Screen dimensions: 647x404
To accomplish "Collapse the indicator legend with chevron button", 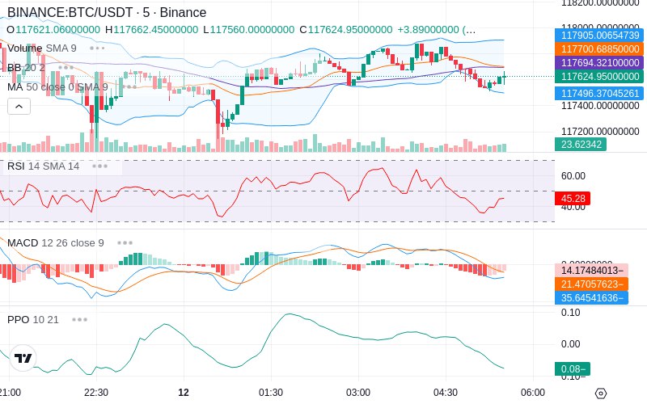I will click(x=19, y=107).
